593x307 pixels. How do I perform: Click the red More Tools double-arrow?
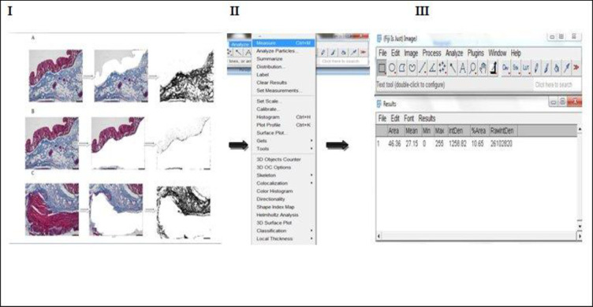tap(576, 68)
